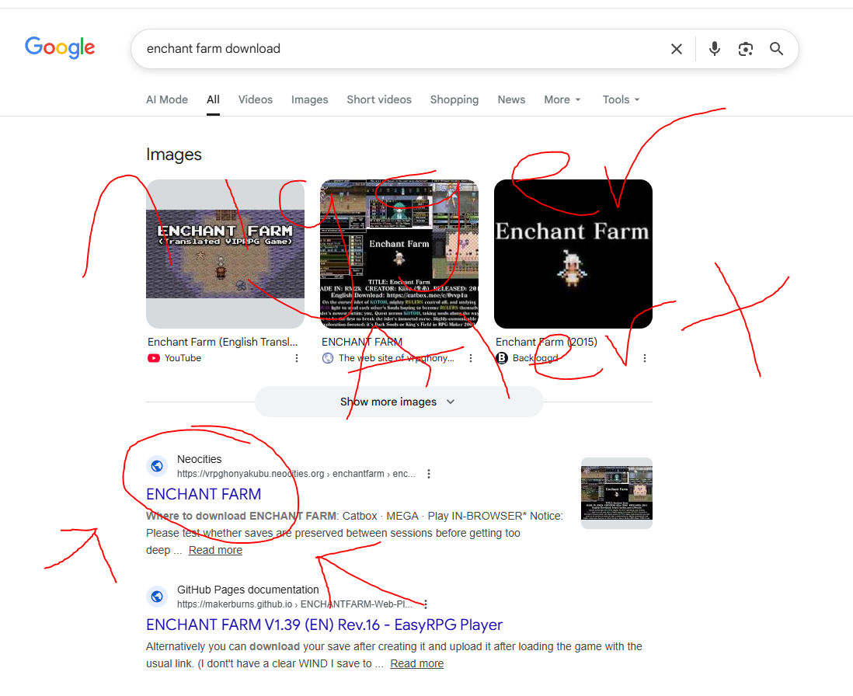
Task: Click the GitHub Pages globe favicon
Action: [x=157, y=597]
